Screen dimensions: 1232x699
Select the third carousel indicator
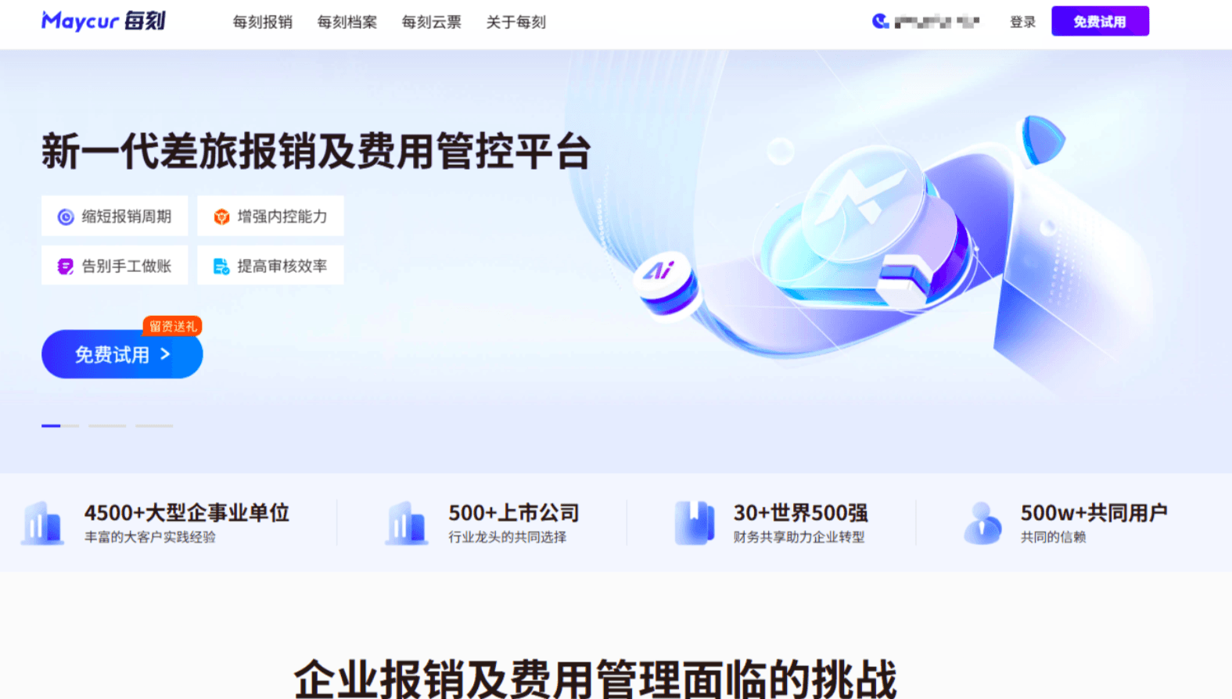click(x=154, y=425)
